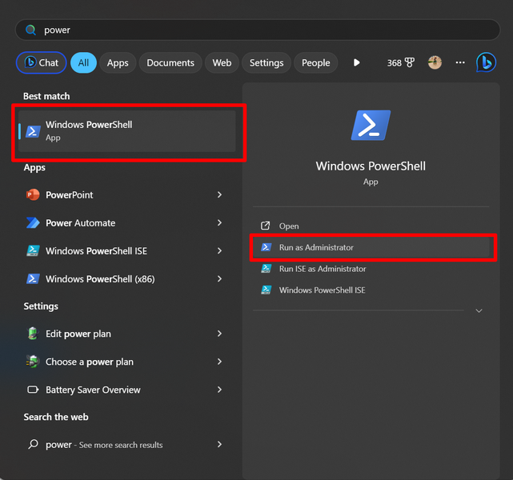This screenshot has height=480, width=513.
Task: Select the Settings filter tab
Action: coord(267,62)
